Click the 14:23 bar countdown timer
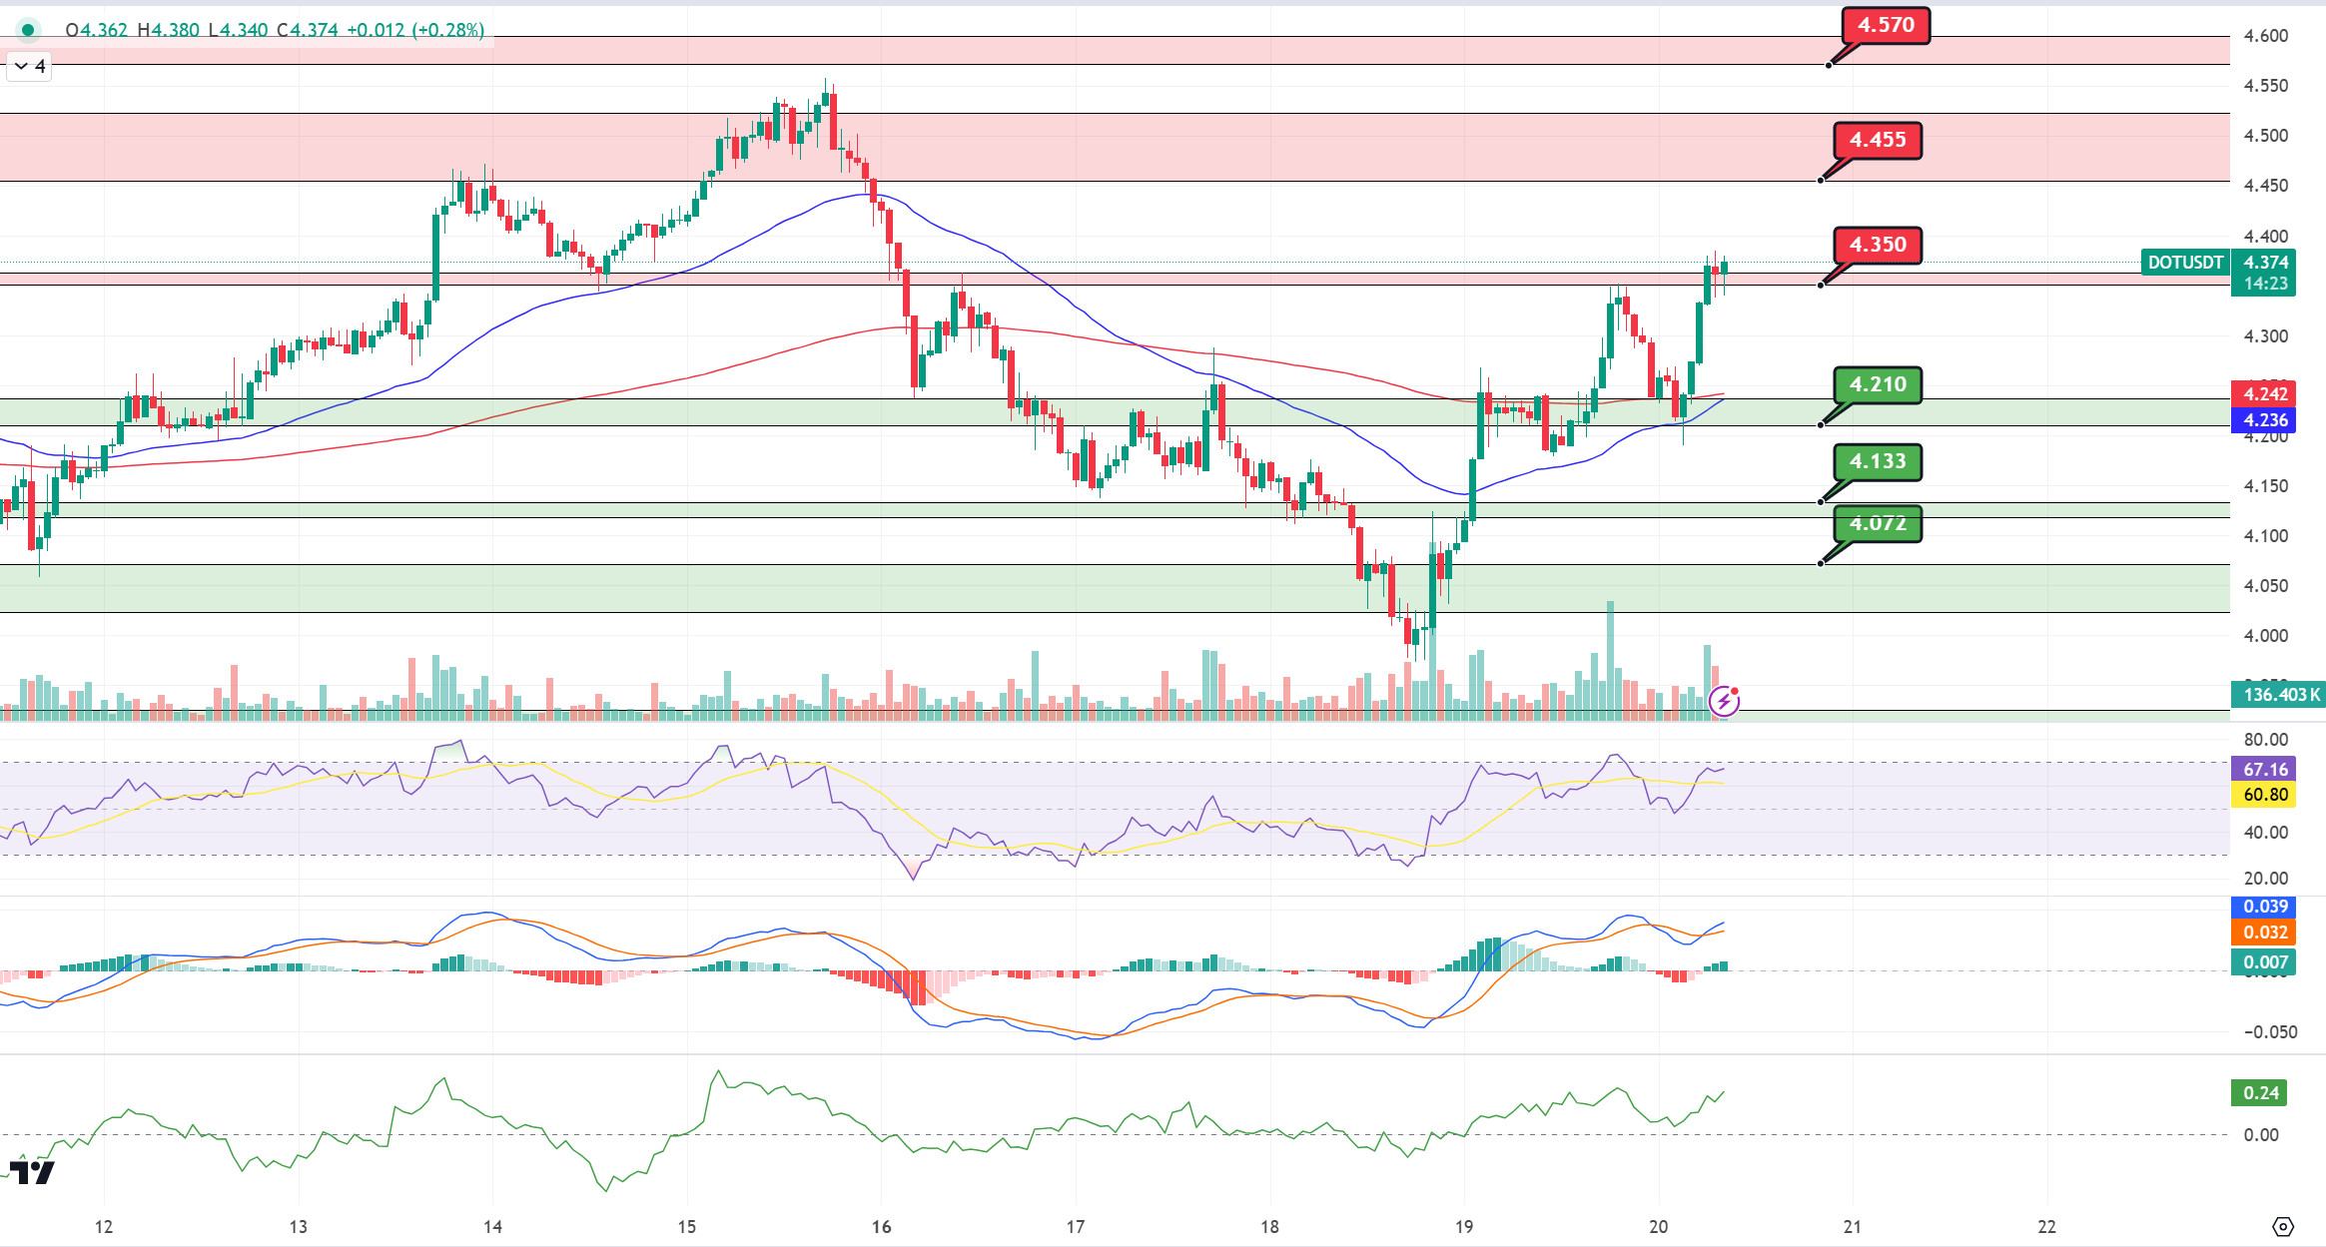2326x1247 pixels. pos(2265,284)
